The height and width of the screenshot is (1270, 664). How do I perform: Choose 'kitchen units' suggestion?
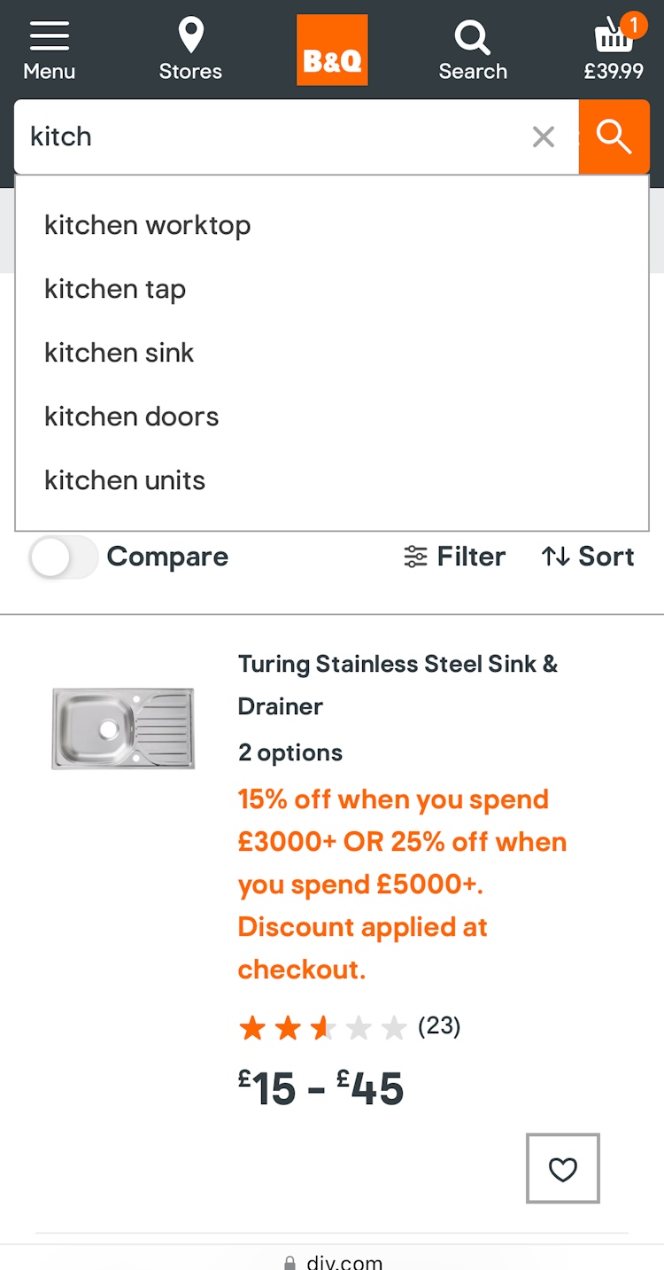point(125,480)
